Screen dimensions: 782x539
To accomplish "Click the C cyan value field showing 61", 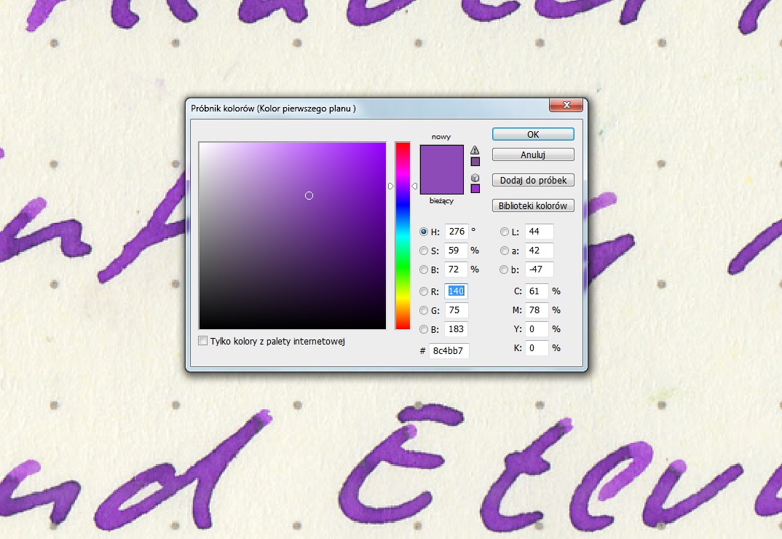I will pos(537,291).
